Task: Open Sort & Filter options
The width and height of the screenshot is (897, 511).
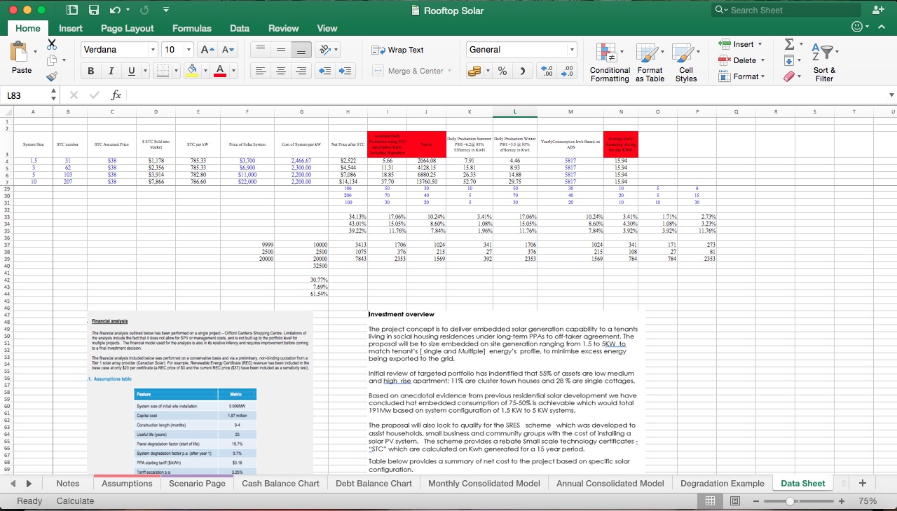Action: pyautogui.click(x=824, y=62)
